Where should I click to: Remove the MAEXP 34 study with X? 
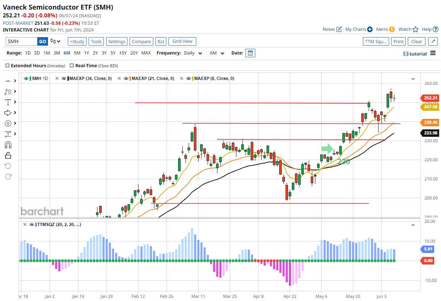pyautogui.click(x=57, y=79)
